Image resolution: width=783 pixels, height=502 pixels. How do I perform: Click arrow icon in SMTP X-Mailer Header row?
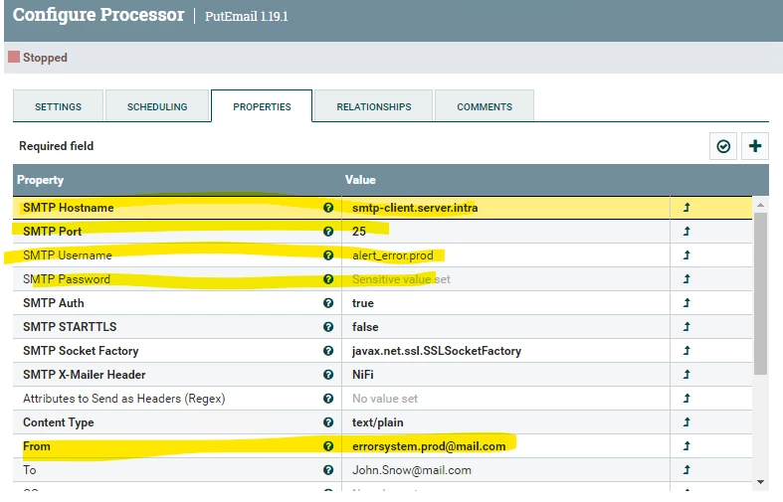click(686, 374)
